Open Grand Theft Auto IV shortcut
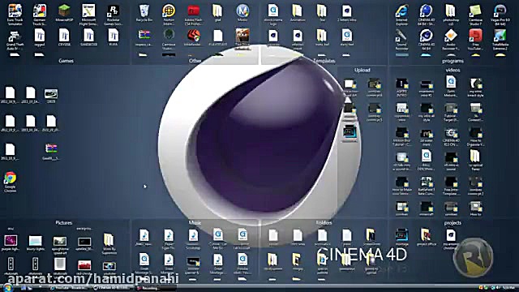 (15, 40)
